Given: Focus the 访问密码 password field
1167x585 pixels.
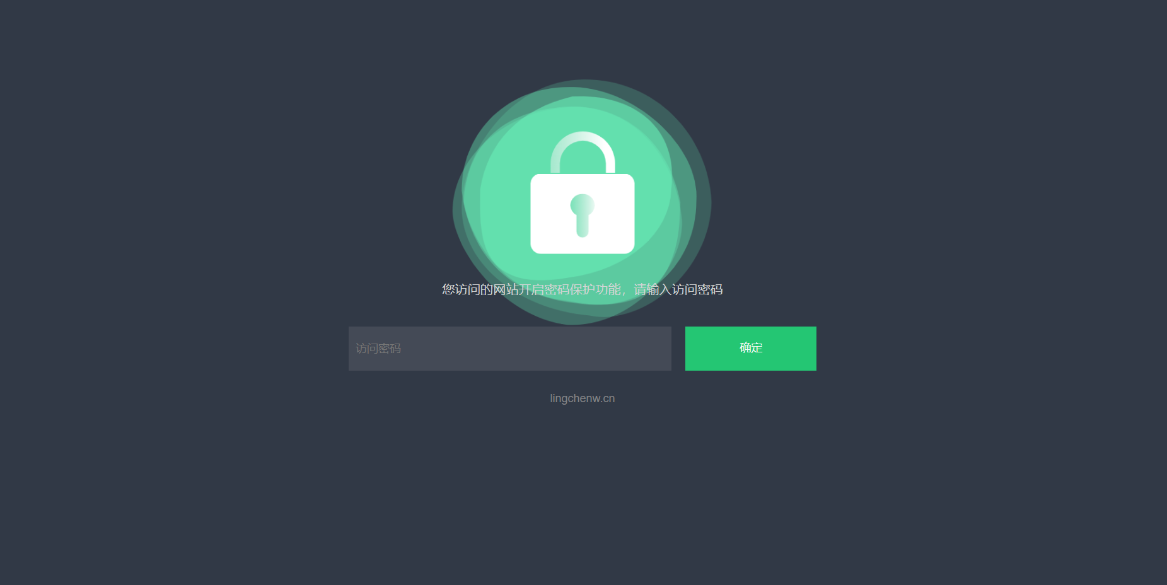Looking at the screenshot, I should pos(509,349).
